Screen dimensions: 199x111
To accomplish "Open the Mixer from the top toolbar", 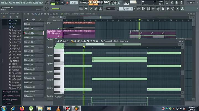I will [x=153, y=9].
